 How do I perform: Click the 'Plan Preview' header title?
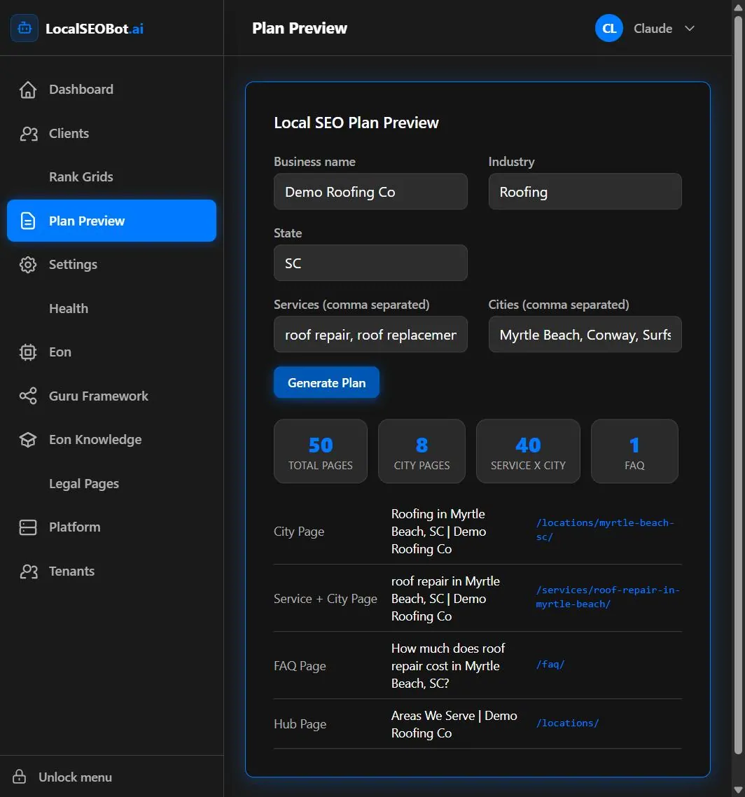pos(299,29)
